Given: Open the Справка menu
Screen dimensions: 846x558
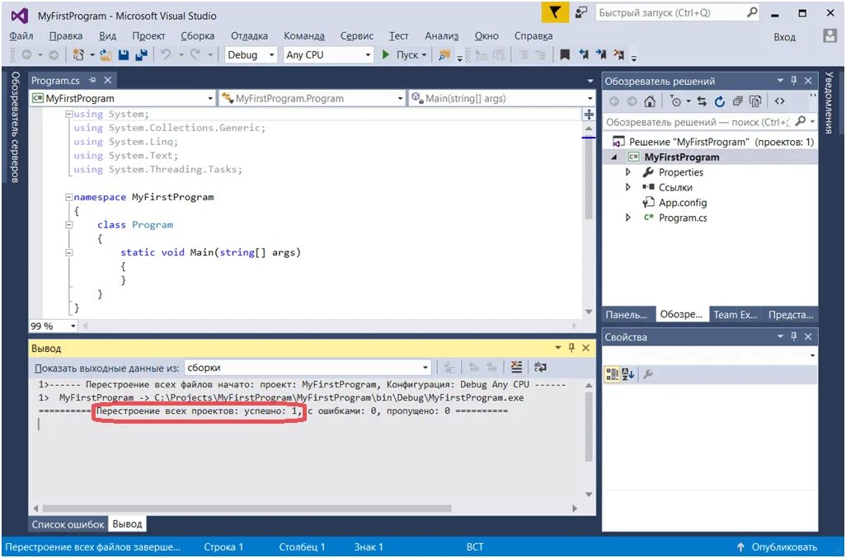Looking at the screenshot, I should tap(533, 35).
